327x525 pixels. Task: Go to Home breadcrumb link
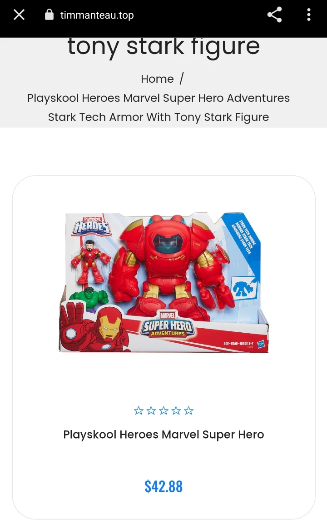pos(157,79)
